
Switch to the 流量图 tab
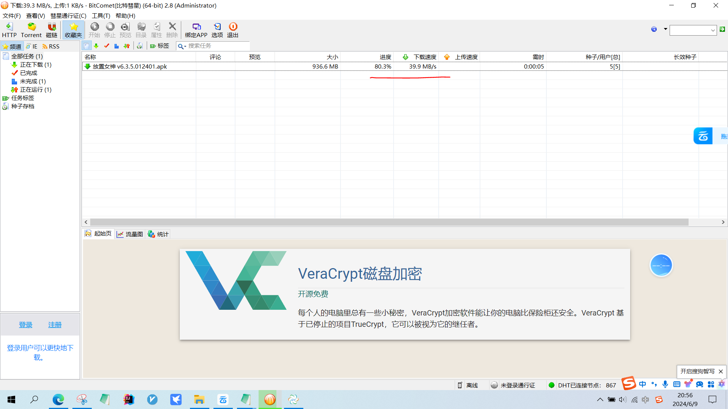click(x=130, y=234)
